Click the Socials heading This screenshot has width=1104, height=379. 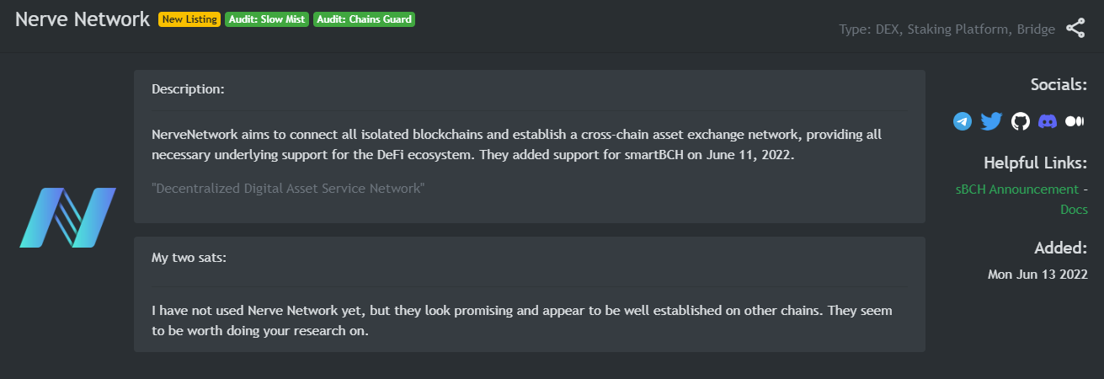coord(1059,84)
